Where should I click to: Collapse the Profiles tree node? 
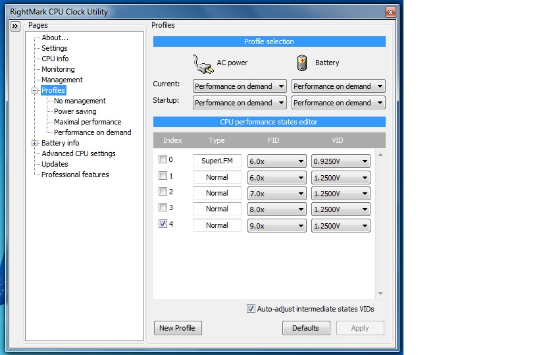[x=34, y=90]
